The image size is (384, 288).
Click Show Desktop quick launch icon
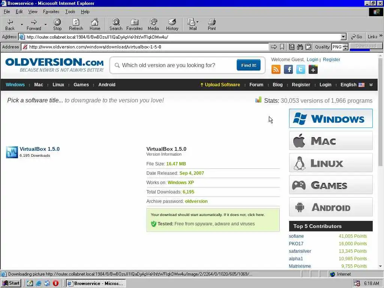coord(47,283)
